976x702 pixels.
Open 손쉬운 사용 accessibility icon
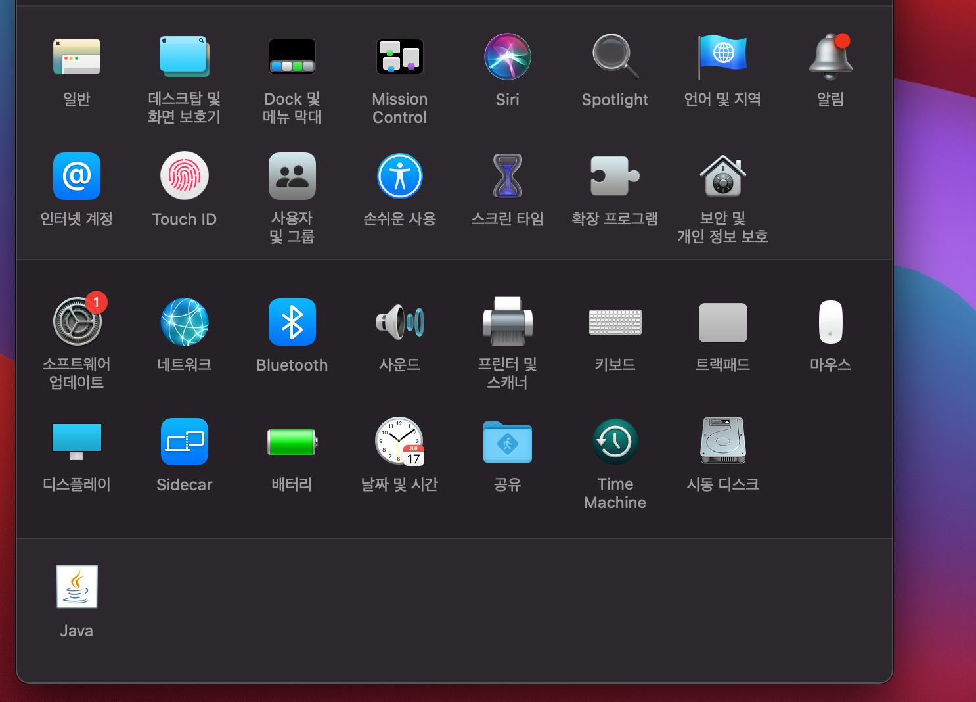(400, 176)
